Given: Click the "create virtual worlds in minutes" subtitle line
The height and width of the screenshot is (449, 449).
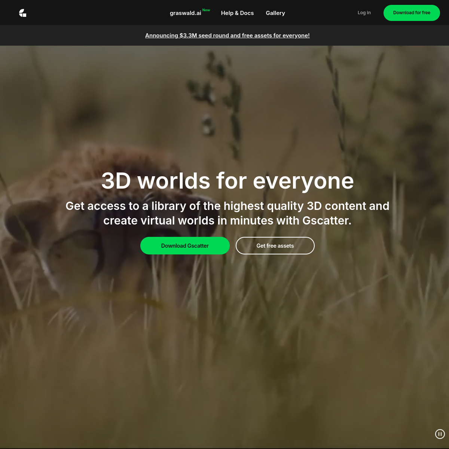Looking at the screenshot, I should pyautogui.click(x=227, y=221).
